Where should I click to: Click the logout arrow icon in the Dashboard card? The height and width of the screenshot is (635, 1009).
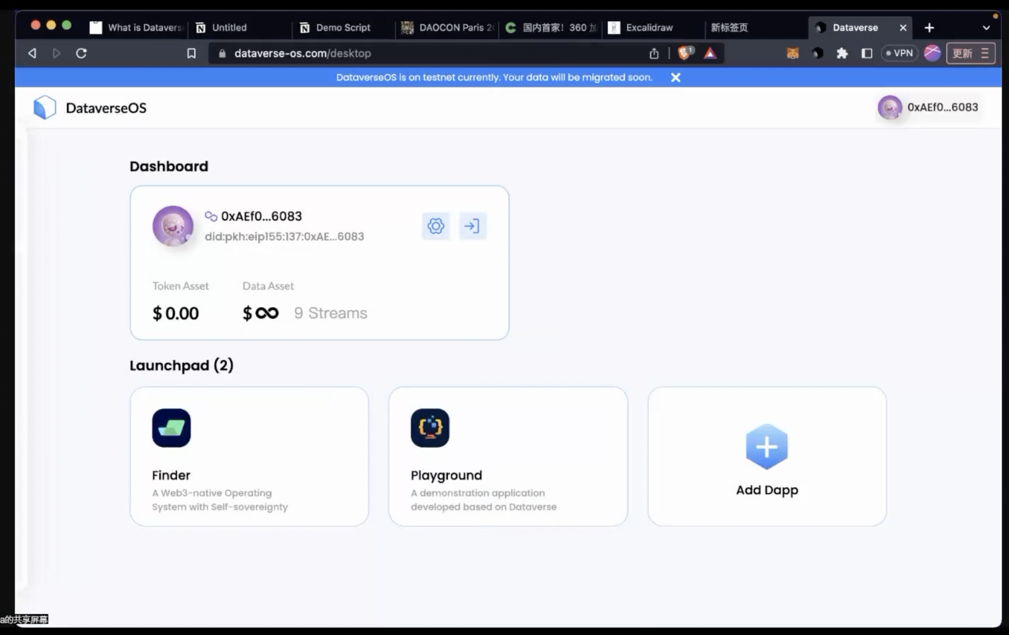coord(473,226)
